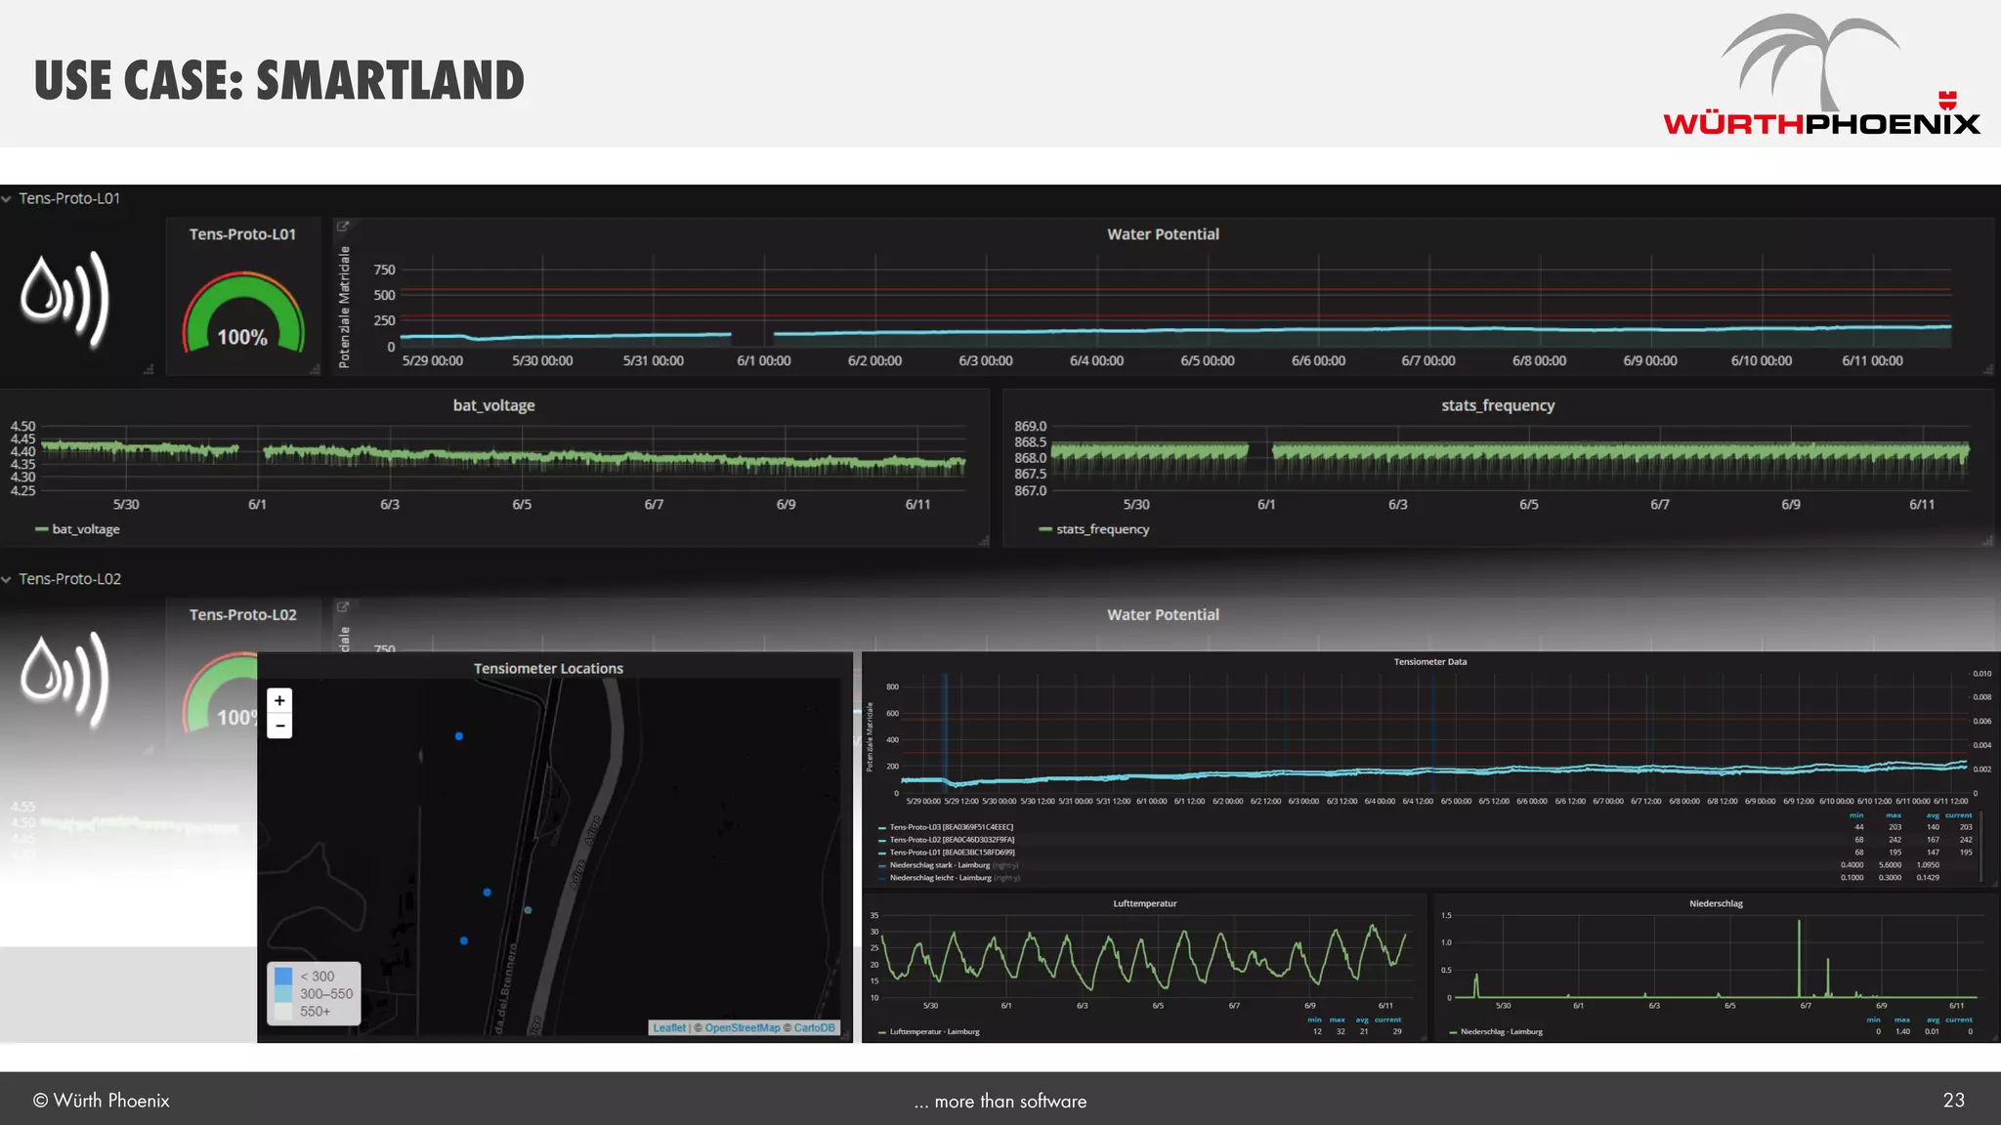The width and height of the screenshot is (2001, 1125).
Task: Open the Niederschlag panel title menu
Action: [x=1716, y=903]
